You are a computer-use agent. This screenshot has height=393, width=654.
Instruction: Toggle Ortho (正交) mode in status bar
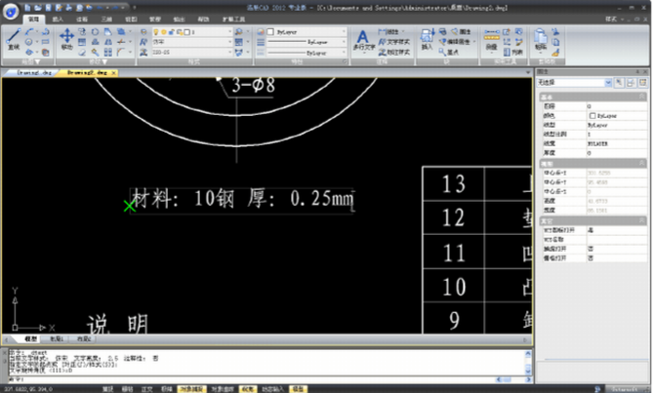pyautogui.click(x=146, y=389)
